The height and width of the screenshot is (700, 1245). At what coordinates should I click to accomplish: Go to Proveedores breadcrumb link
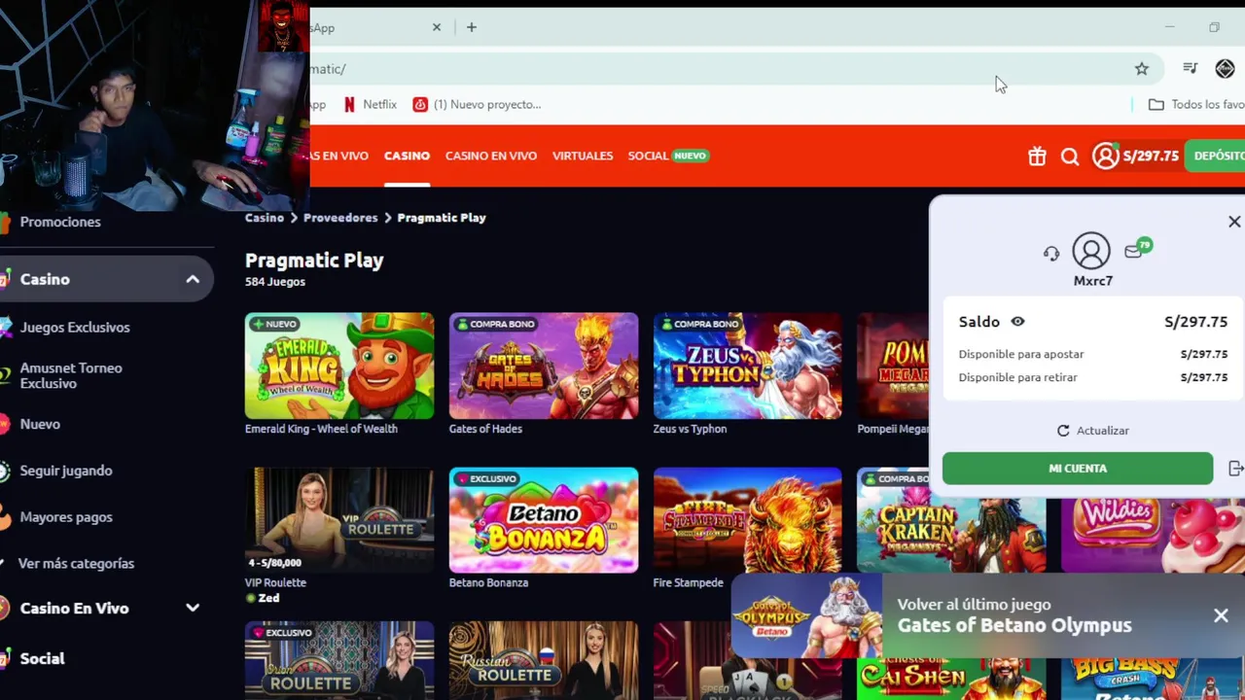340,218
